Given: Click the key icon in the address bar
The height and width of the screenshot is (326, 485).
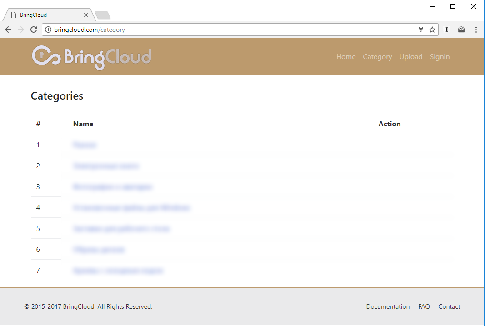Looking at the screenshot, I should (x=420, y=29).
